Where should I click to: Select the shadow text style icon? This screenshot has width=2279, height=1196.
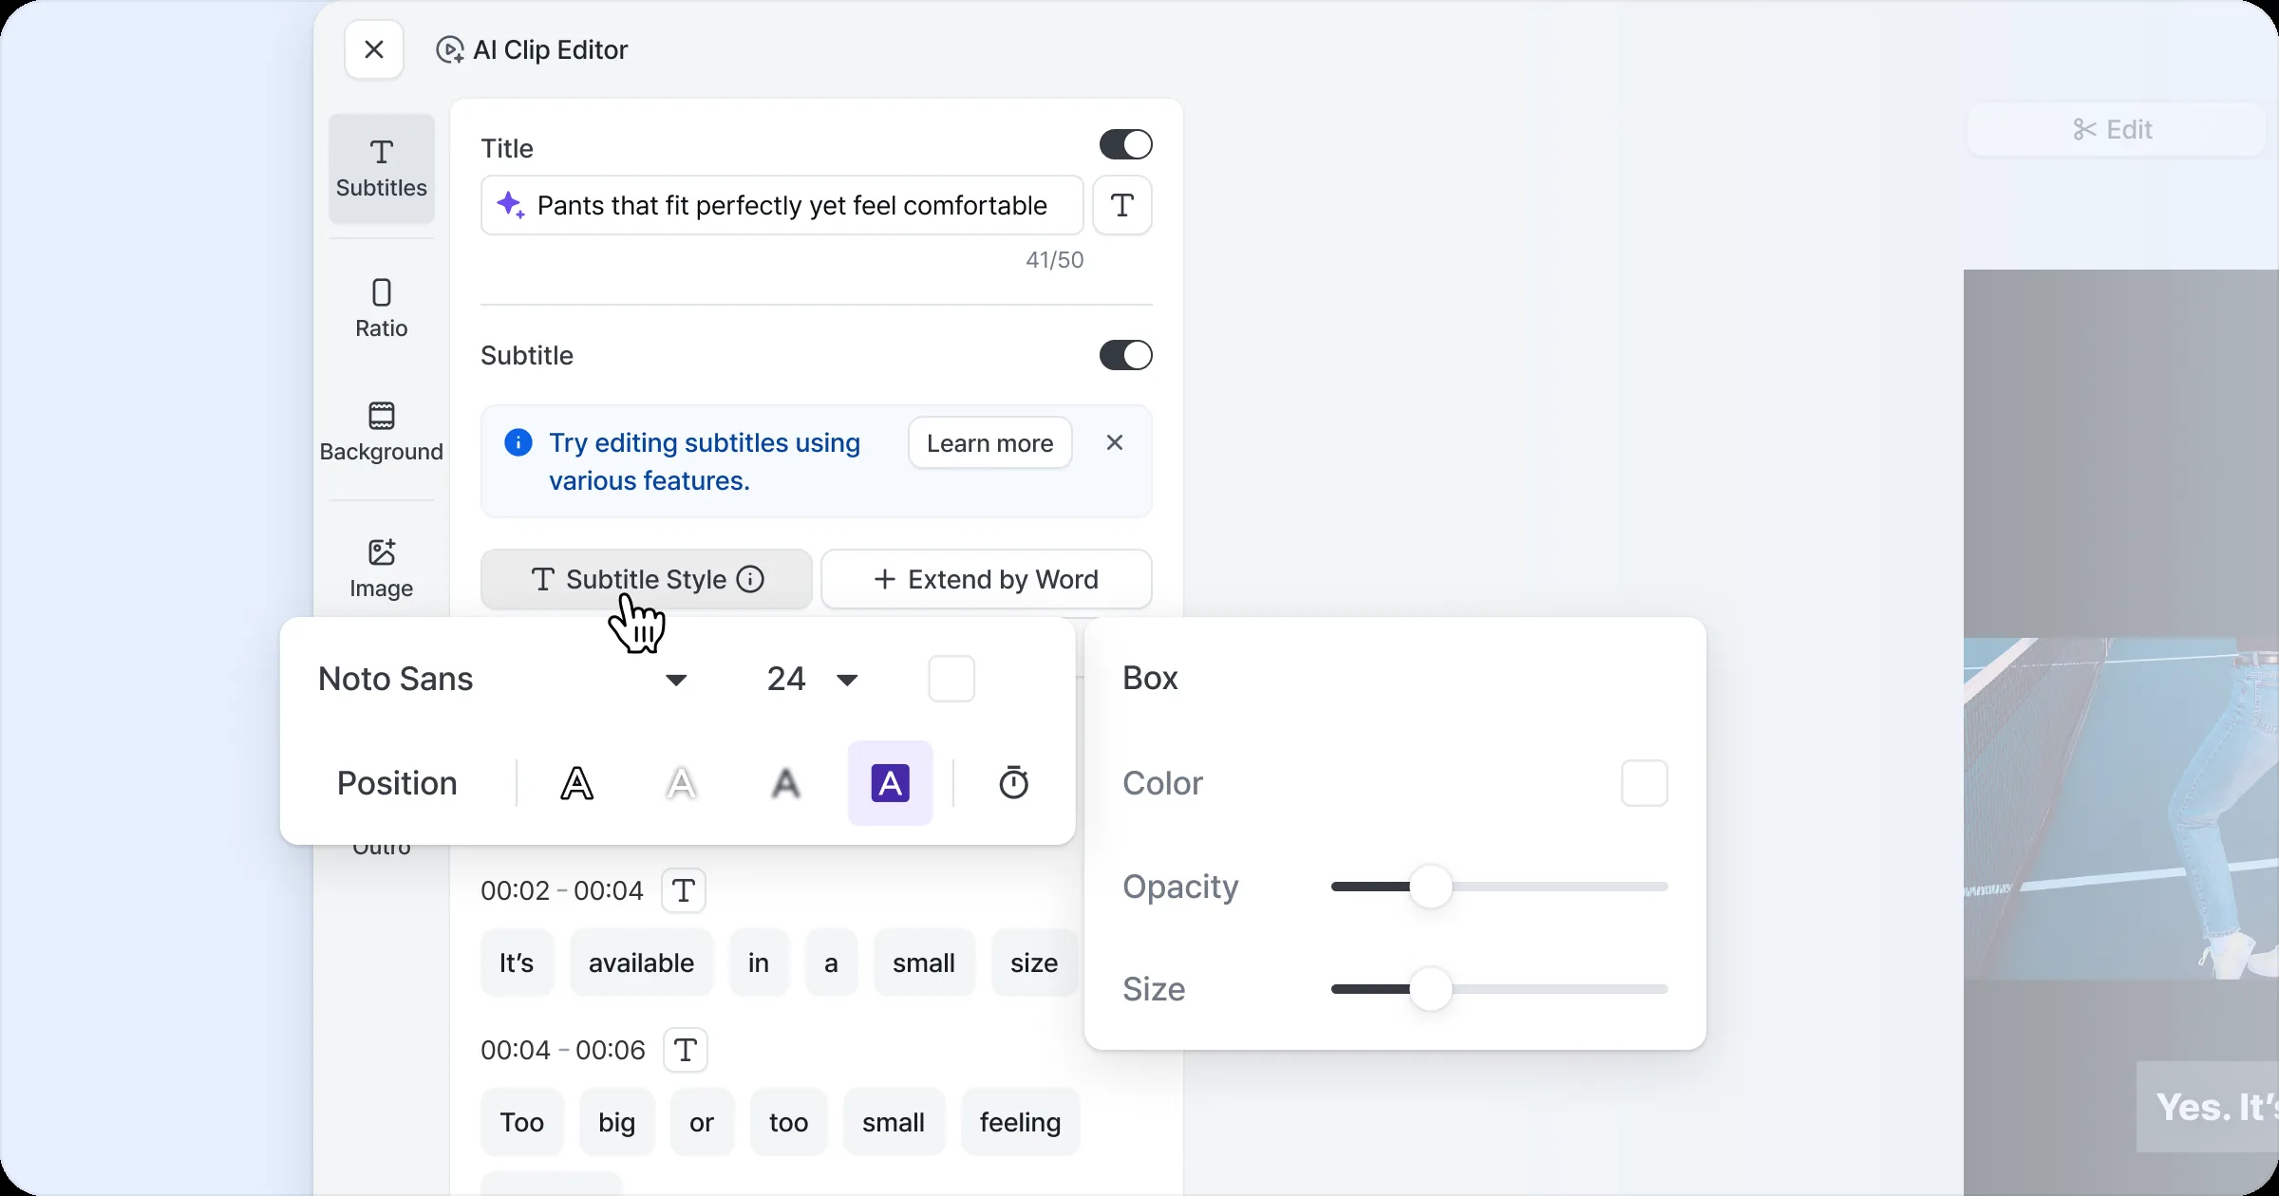click(786, 783)
